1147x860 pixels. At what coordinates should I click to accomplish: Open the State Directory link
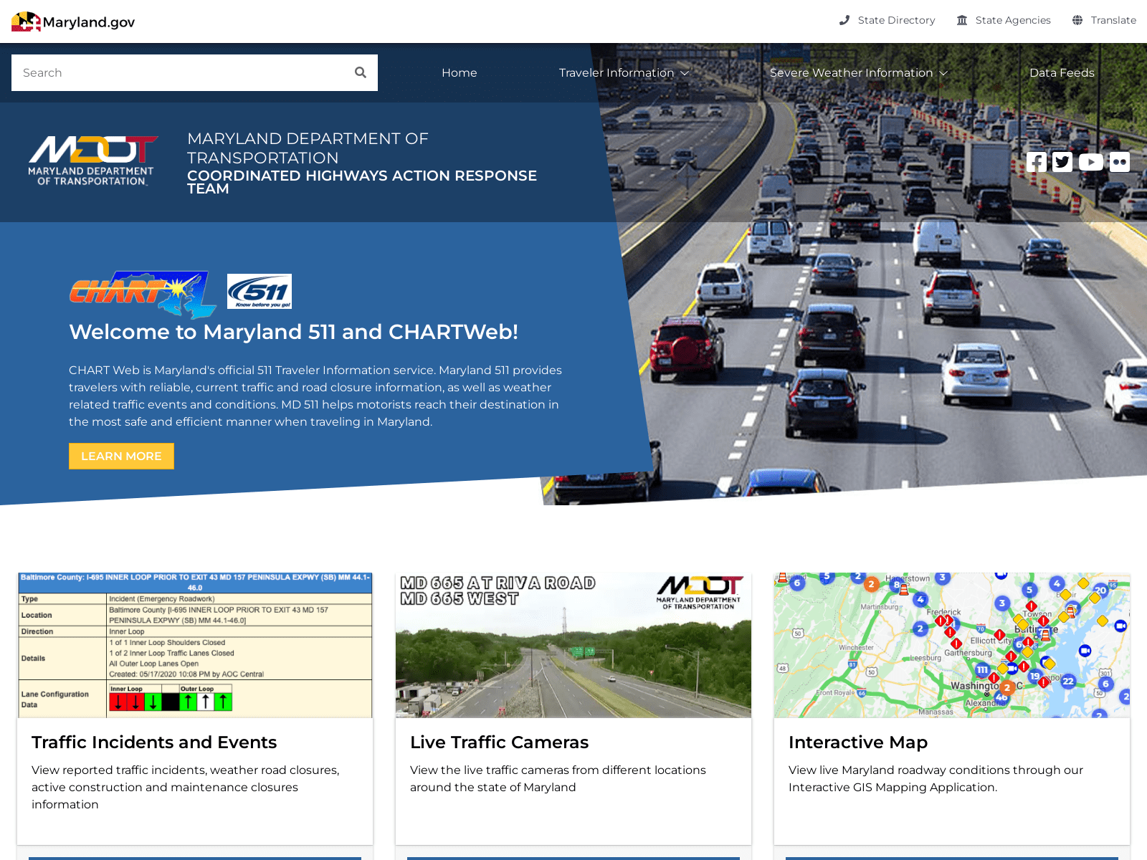pyautogui.click(x=896, y=20)
